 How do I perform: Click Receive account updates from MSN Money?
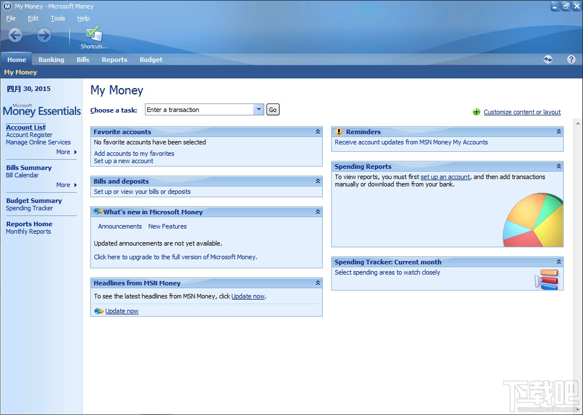(411, 142)
